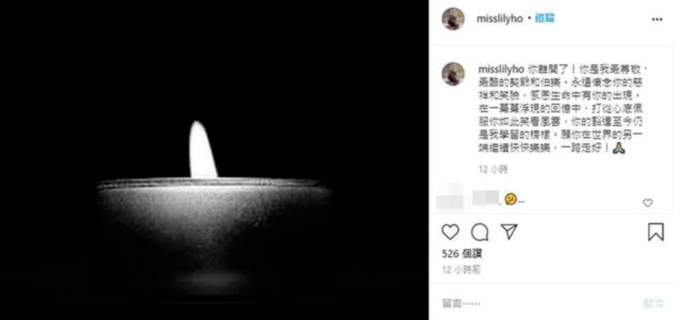Open the three-dot more options menu

[657, 19]
